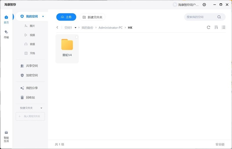This screenshot has height=149, width=232.
Task: Click the 共 1 项 item count
Action: pos(59,144)
